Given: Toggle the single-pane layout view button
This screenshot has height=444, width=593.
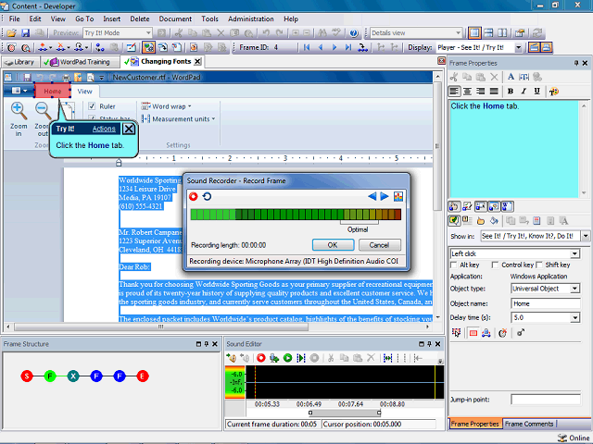Looking at the screenshot, I should 474,33.
